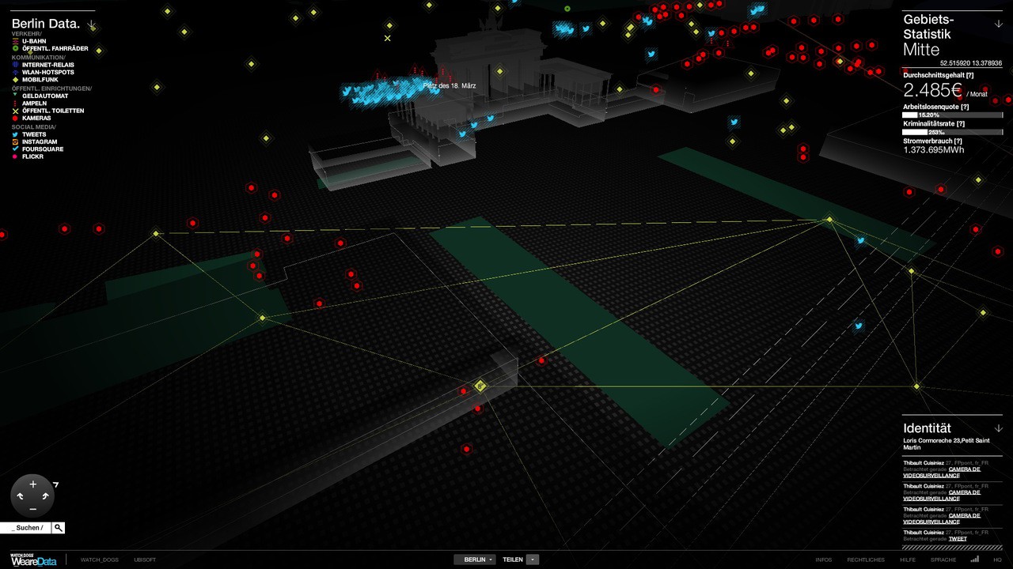Click coordinates 52.515920 13.378936 text
The image size is (1013, 569).
click(971, 62)
